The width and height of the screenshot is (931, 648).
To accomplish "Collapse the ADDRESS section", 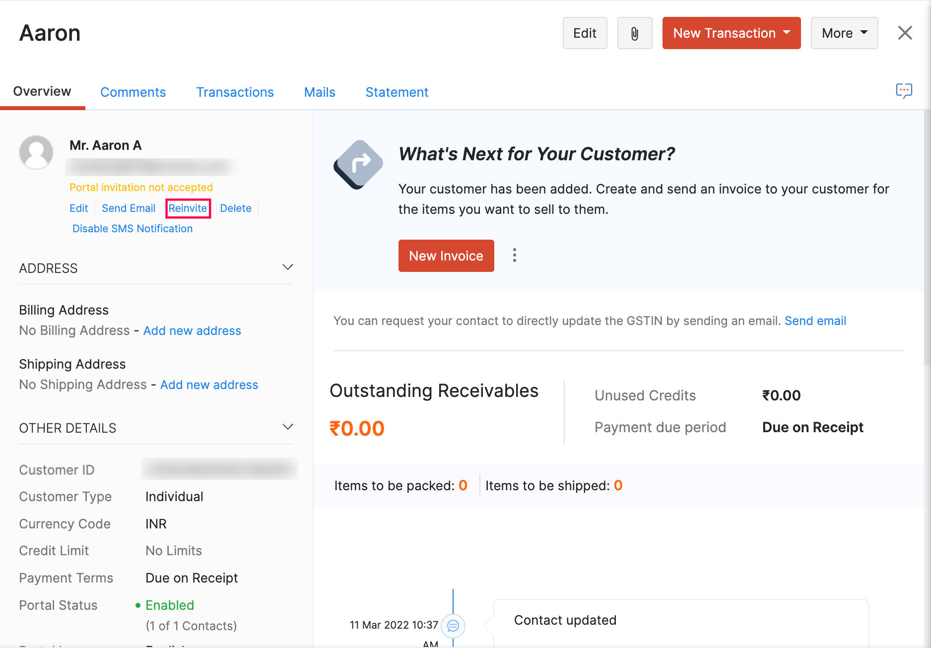I will [287, 267].
